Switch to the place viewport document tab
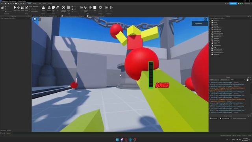Image resolution: width=252 pixels, height=142 pixels. click(45, 16)
